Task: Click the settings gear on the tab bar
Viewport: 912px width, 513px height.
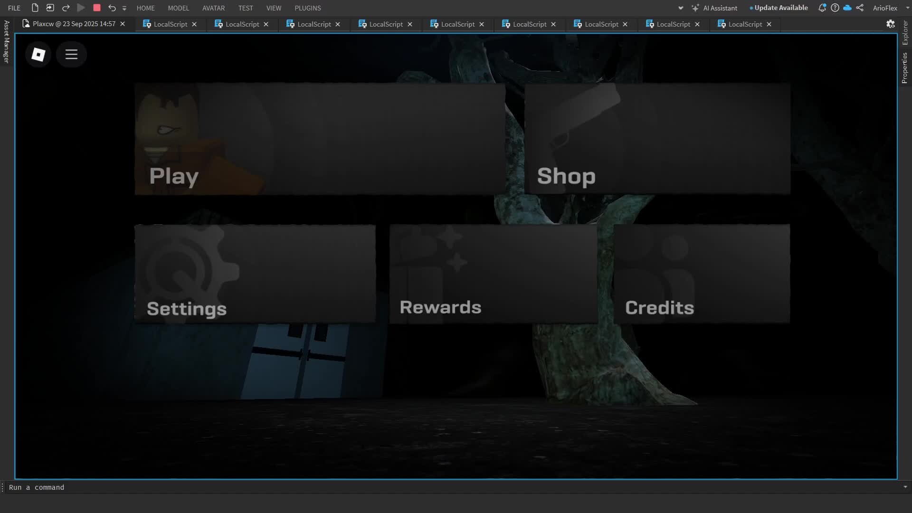Action: pyautogui.click(x=891, y=24)
